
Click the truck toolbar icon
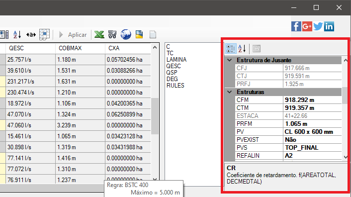coord(112,34)
